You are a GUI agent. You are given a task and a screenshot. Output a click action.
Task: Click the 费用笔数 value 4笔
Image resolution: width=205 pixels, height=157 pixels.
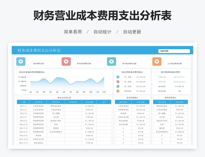tap(179, 91)
